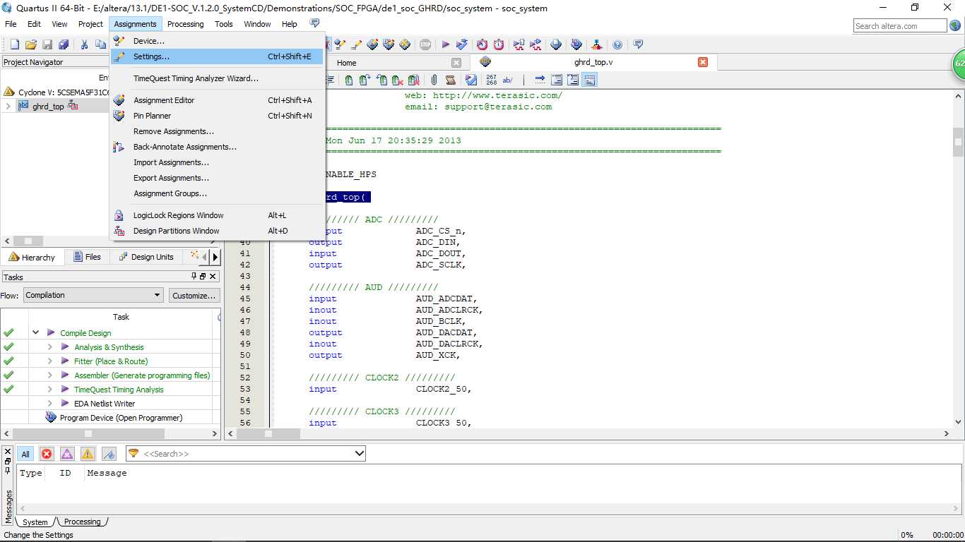Show critical warning messages filter
This screenshot has height=542, width=965.
(67, 454)
